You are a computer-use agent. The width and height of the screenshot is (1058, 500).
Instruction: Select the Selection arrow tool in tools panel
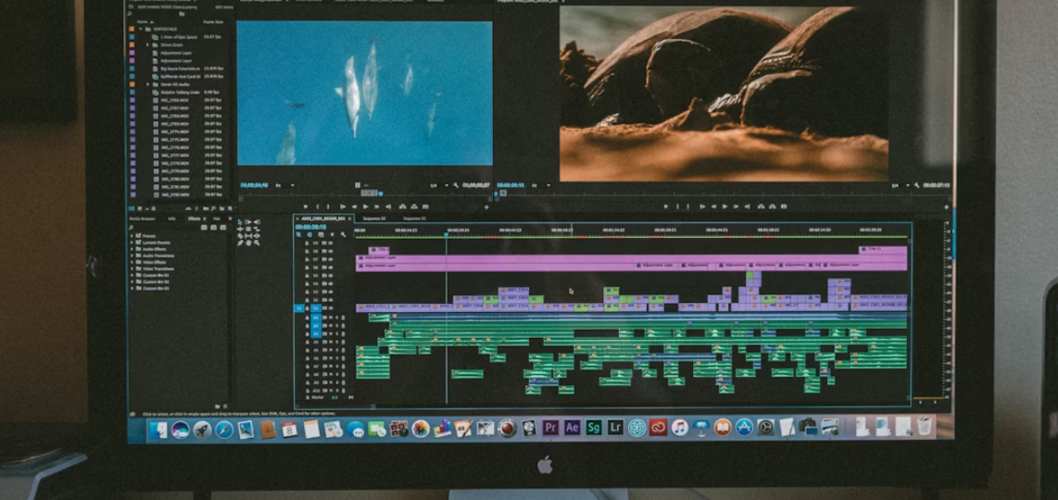point(240,222)
